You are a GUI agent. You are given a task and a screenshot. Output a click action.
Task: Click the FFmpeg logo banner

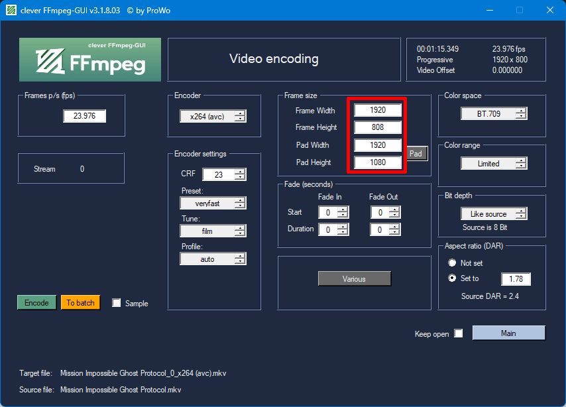click(x=90, y=60)
